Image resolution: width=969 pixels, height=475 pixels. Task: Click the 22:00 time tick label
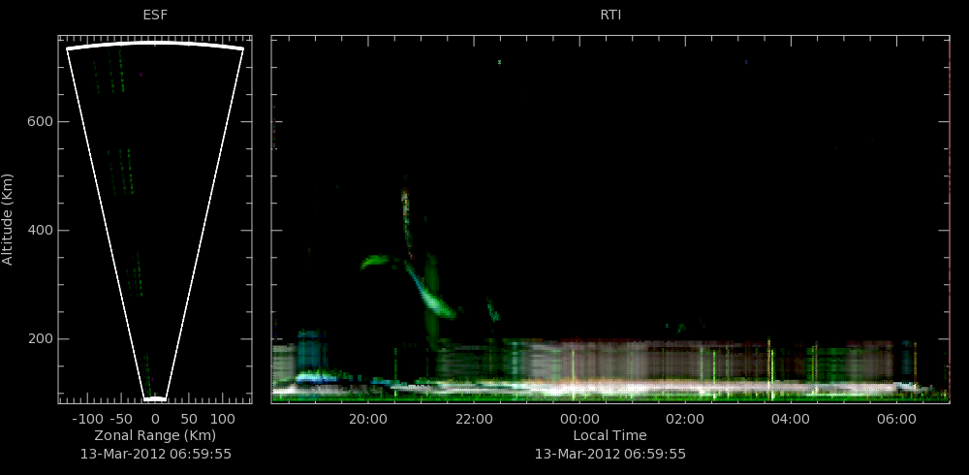tap(474, 420)
